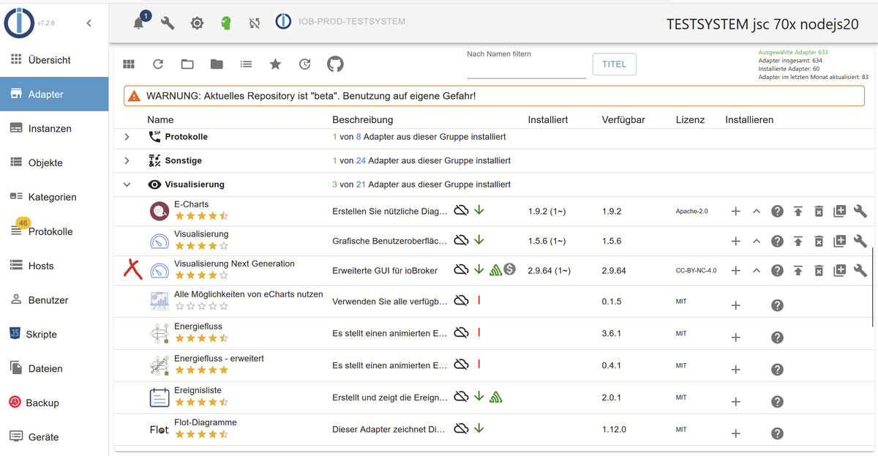
Task: Add instance of Energiefluss adapter
Action: (735, 337)
